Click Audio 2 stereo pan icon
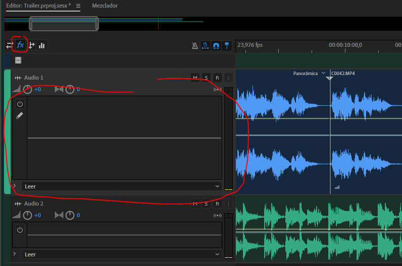The image size is (402, 266). coord(59,215)
